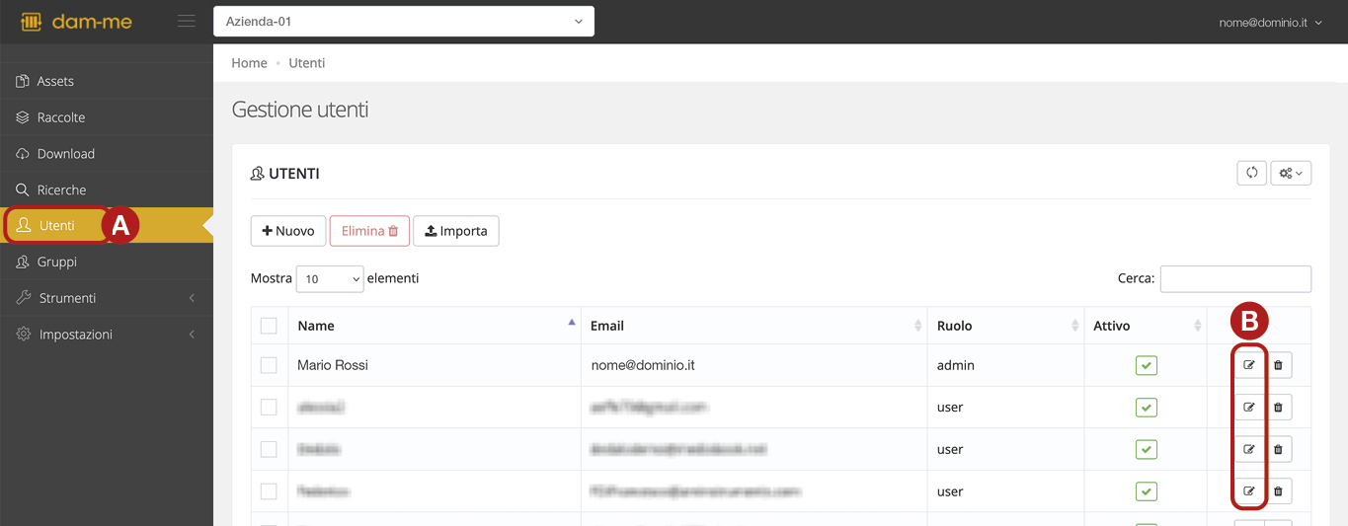Open the Mostra 10 elementi dropdown
The image size is (1348, 526).
pos(330,279)
